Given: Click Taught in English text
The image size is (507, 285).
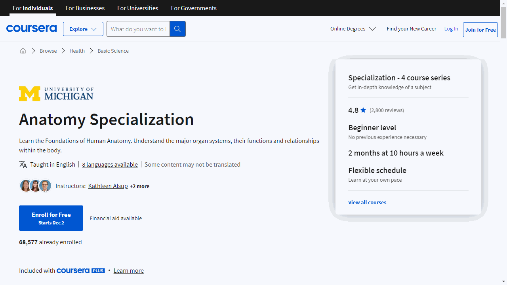Looking at the screenshot, I should (53, 164).
